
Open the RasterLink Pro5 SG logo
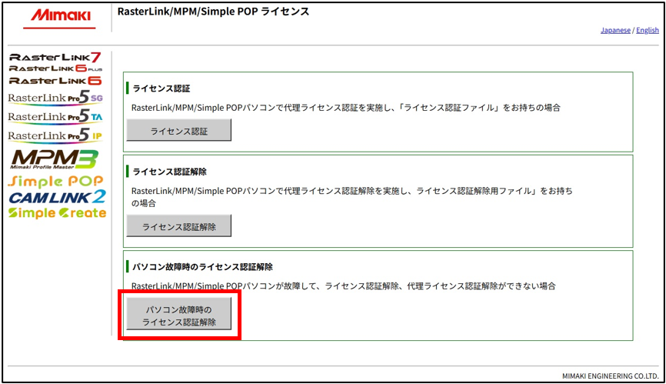[55, 99]
